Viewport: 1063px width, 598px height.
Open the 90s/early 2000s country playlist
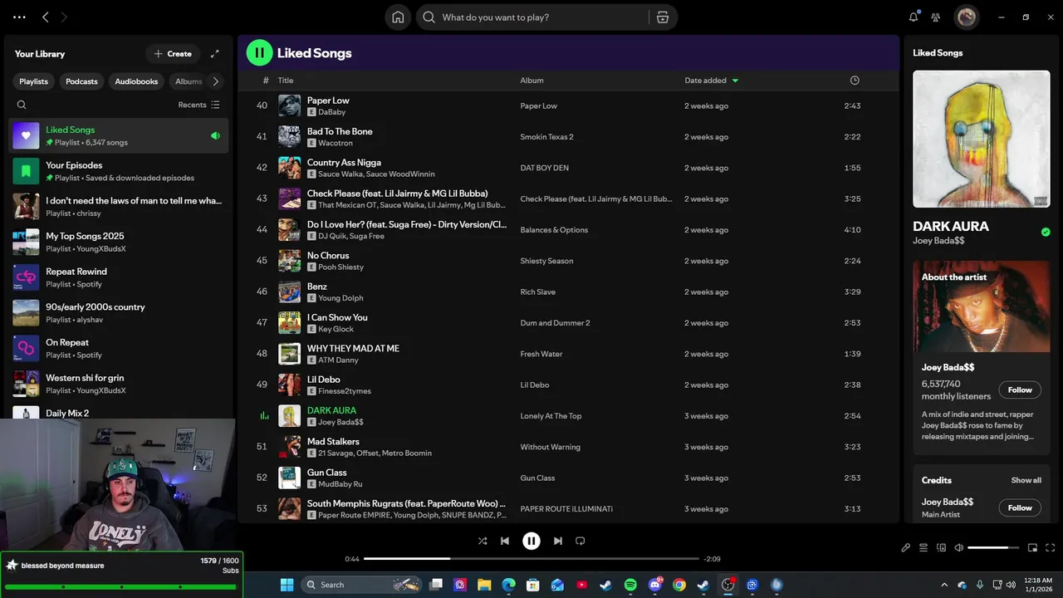click(118, 313)
